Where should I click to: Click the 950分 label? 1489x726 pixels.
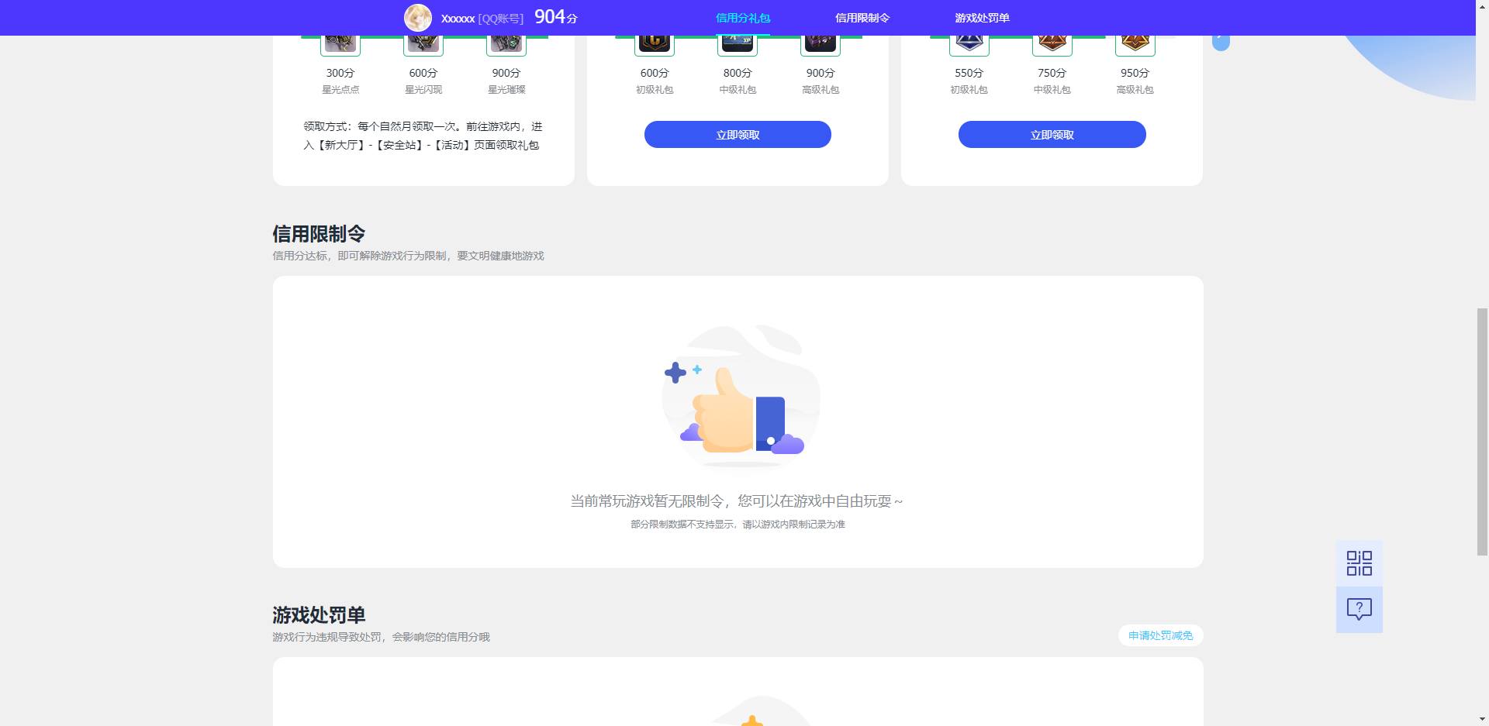[1135, 73]
